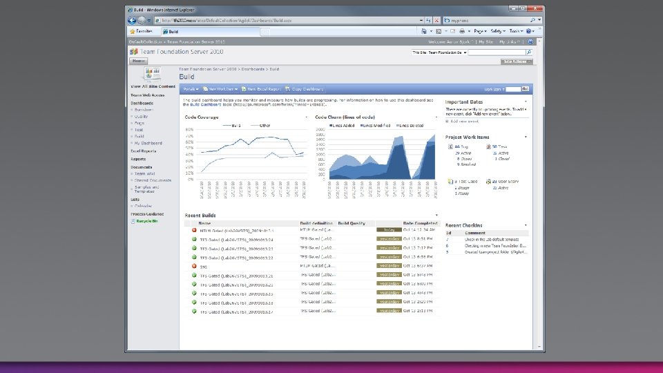Open the Tools menu in command bar
The width and height of the screenshot is (663, 373).
click(x=516, y=31)
